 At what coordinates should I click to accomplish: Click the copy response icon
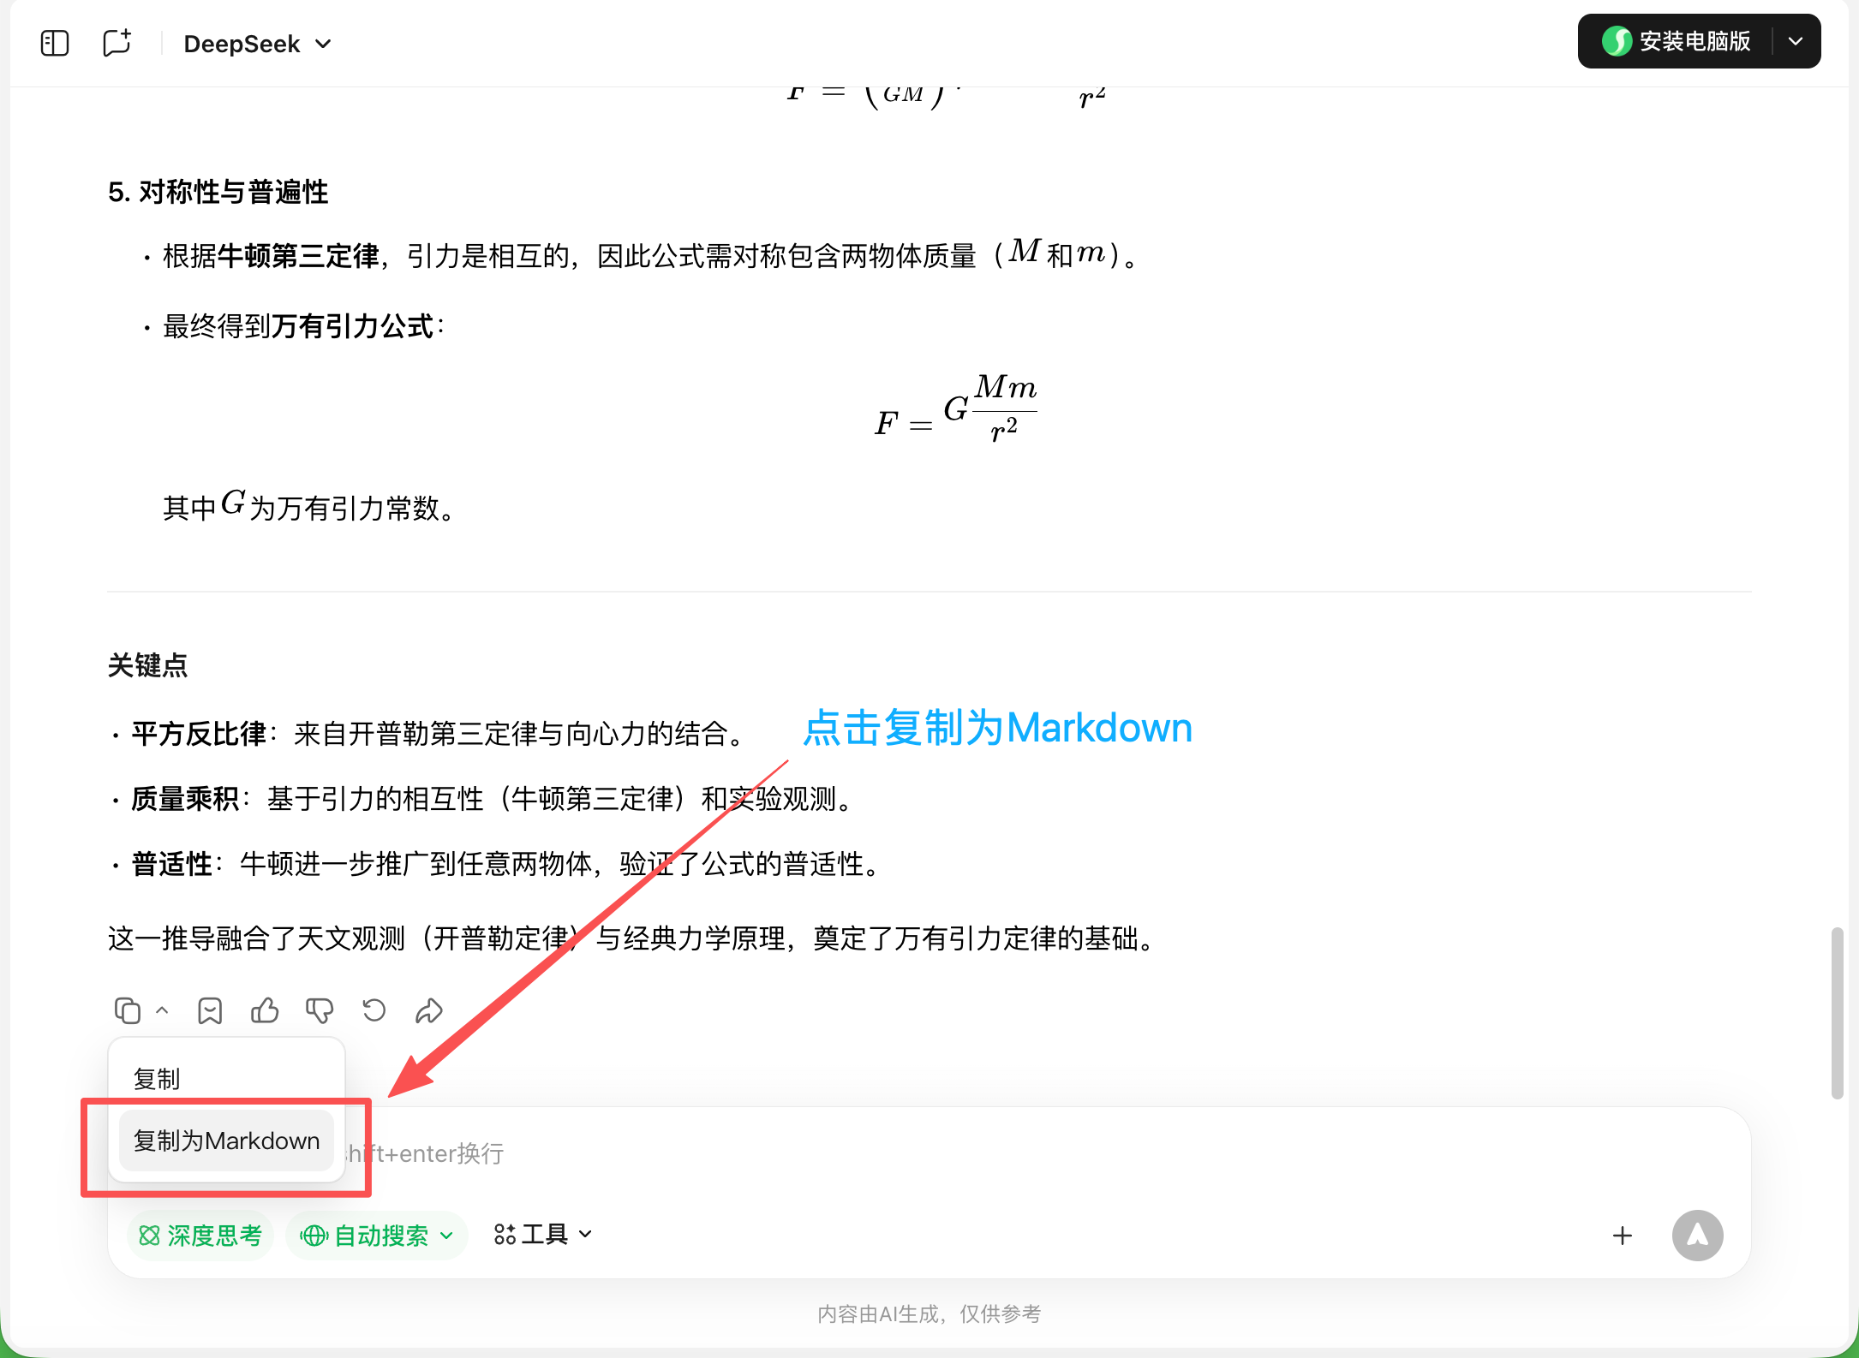(128, 1011)
